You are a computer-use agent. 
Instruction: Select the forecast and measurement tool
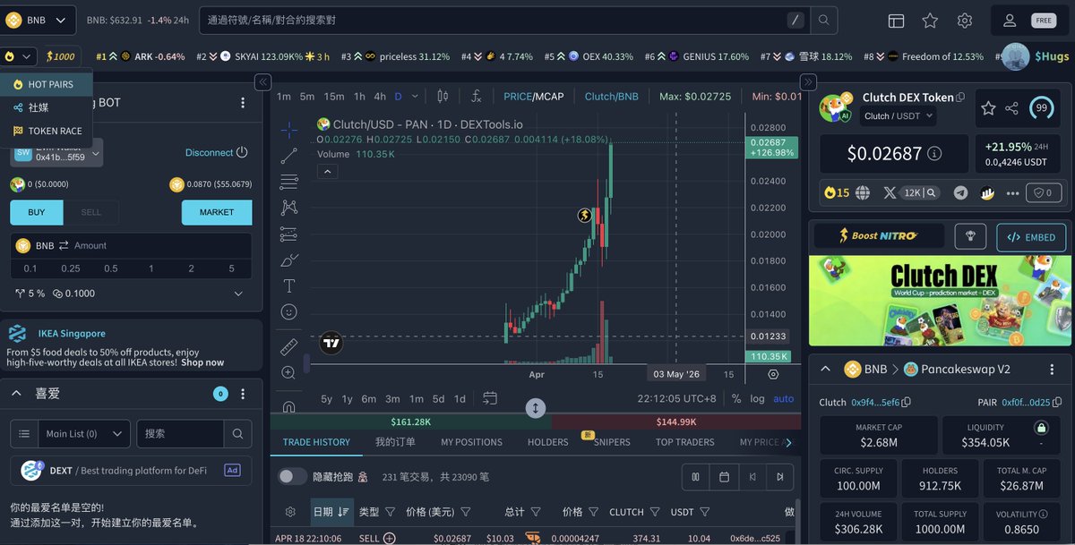click(288, 234)
